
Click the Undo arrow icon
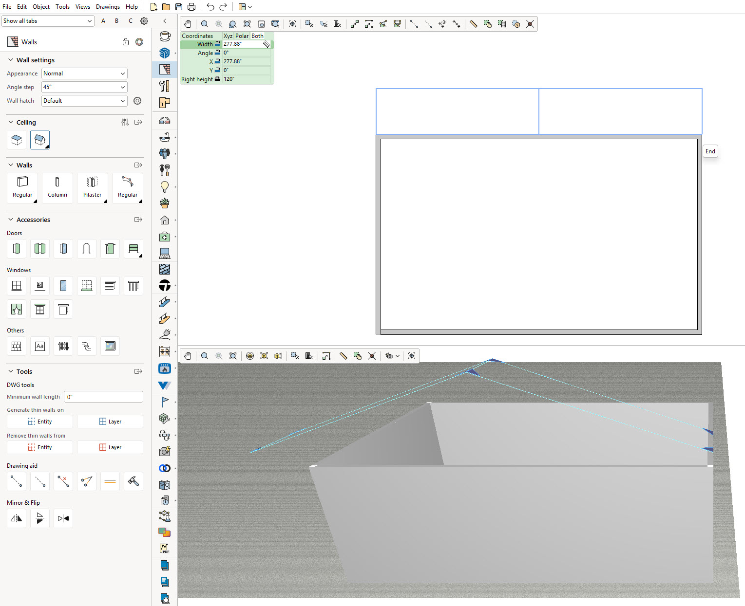(210, 7)
